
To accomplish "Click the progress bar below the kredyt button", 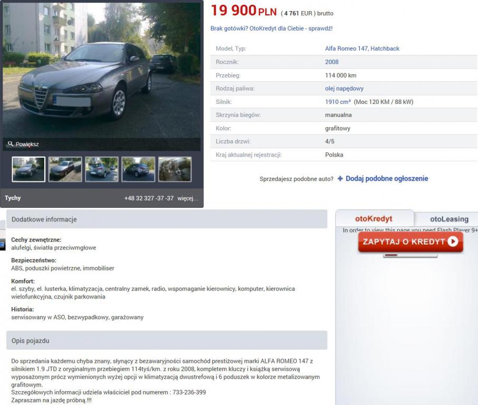I will 410,256.
